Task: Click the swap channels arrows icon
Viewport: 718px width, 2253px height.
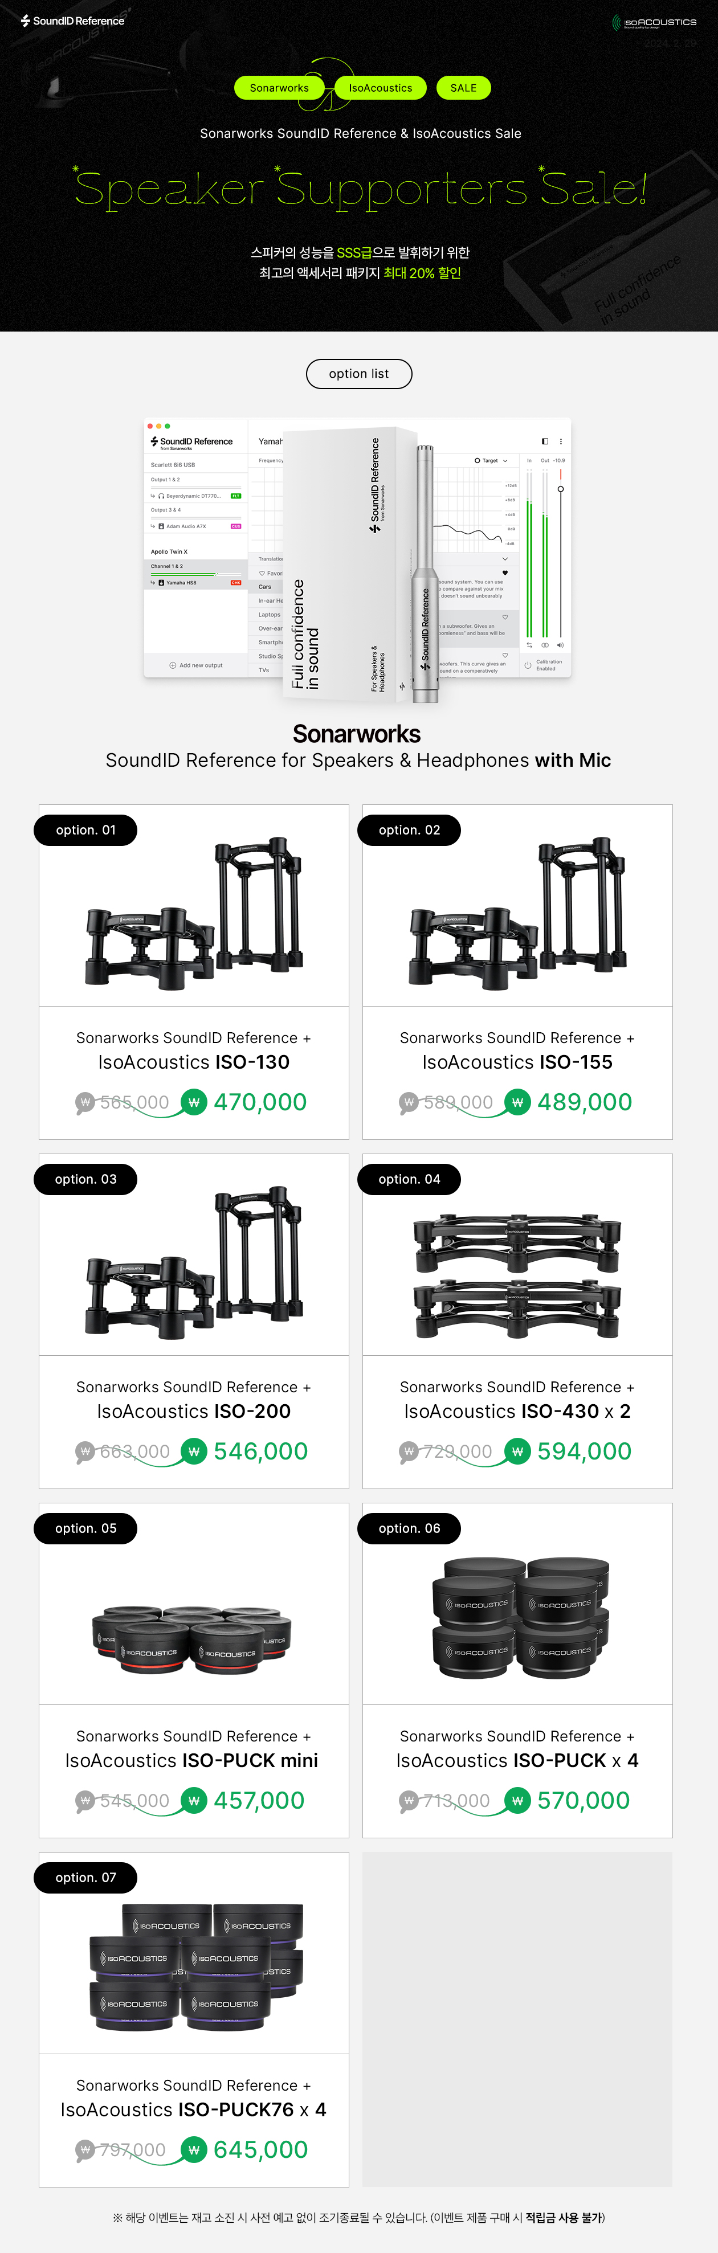Action: click(x=529, y=645)
